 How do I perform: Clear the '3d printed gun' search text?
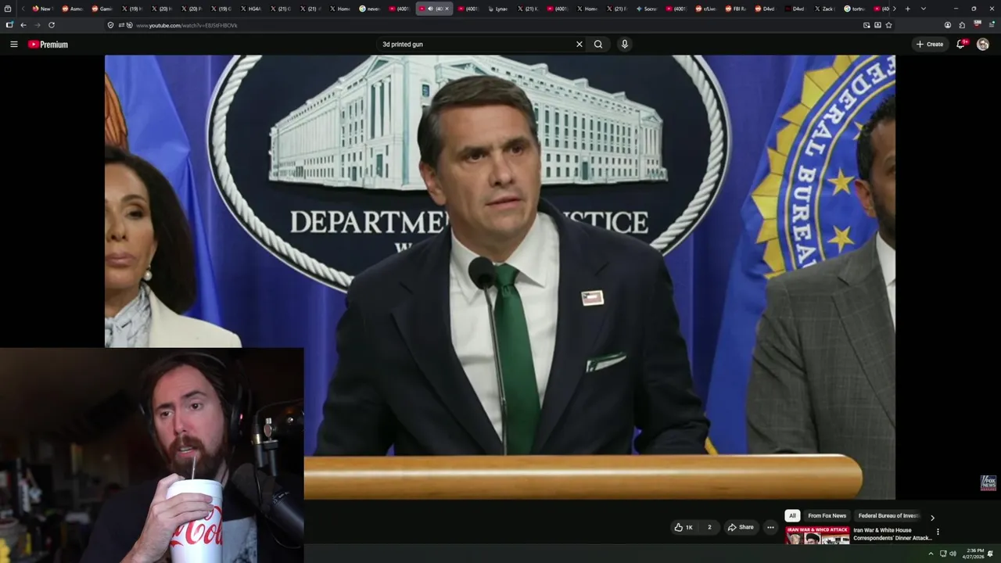click(x=579, y=45)
